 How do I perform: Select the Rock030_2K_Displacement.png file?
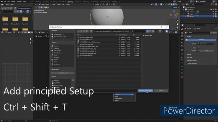click(89, 47)
